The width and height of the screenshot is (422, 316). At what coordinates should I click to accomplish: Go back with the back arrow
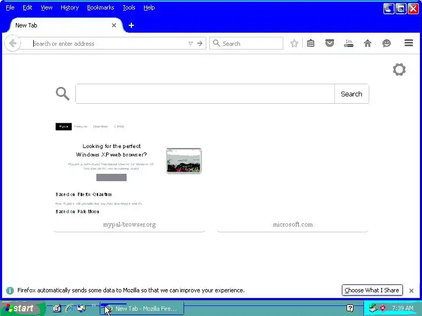(x=12, y=43)
